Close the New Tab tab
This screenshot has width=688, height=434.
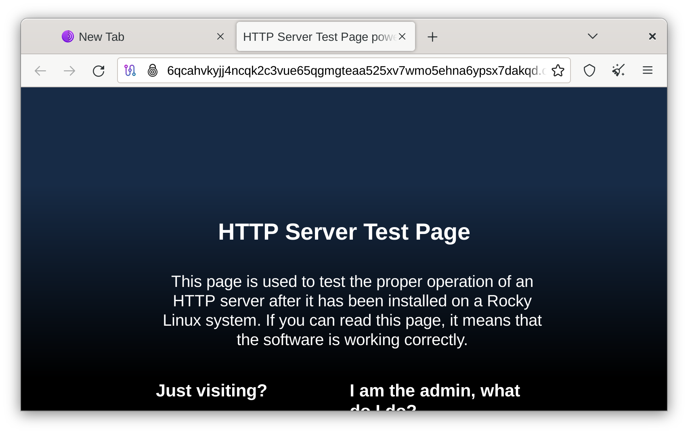point(220,36)
